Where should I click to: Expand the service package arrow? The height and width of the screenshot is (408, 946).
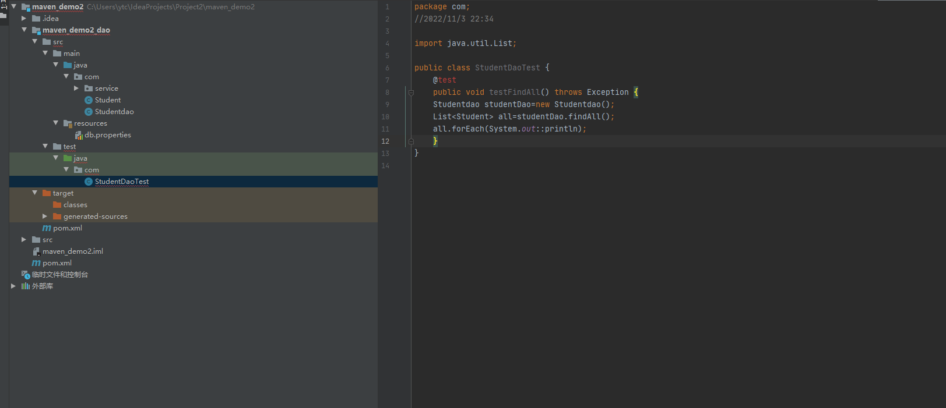[76, 88]
